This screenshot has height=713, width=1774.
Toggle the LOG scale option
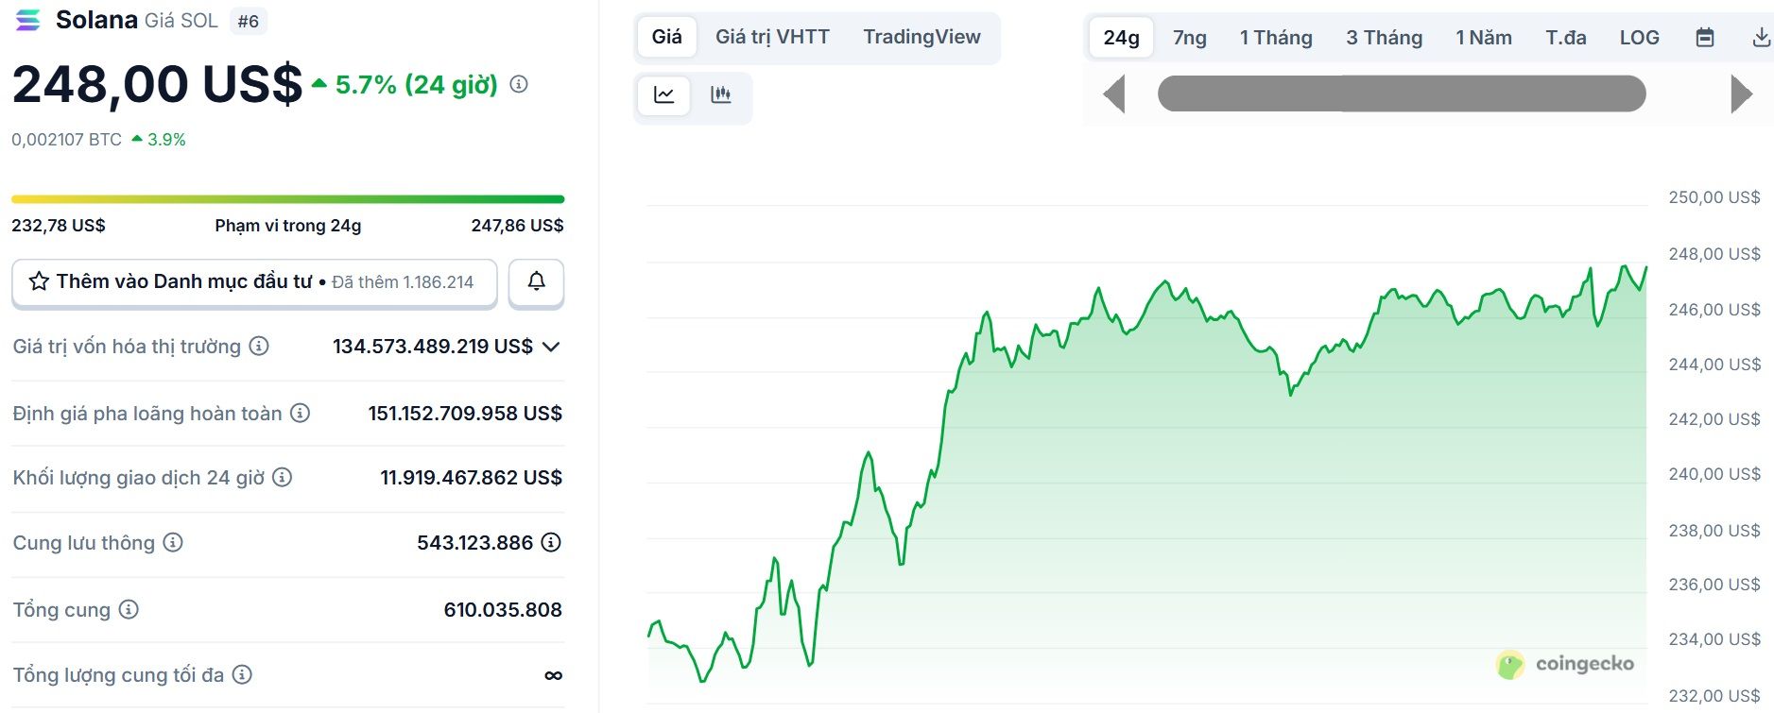coord(1640,38)
